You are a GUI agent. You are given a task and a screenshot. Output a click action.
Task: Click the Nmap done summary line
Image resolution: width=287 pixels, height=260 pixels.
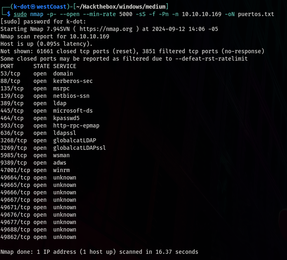(x=99, y=252)
